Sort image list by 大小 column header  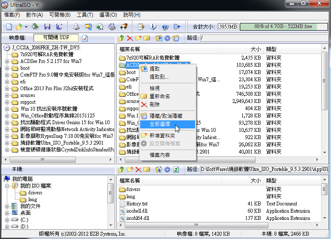tap(242, 49)
